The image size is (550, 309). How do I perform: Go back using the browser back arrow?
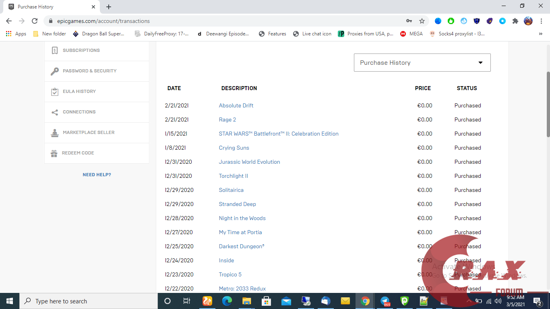9,21
